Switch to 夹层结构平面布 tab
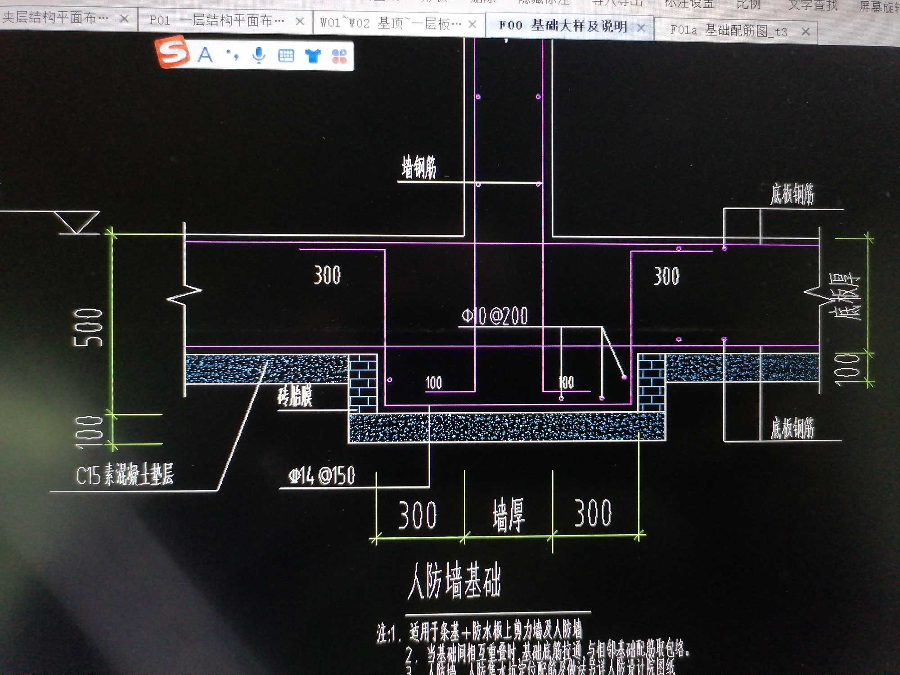The image size is (900, 675). [x=55, y=18]
